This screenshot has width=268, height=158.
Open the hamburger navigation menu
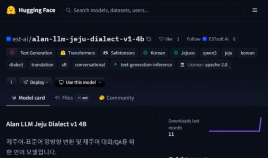click(255, 10)
